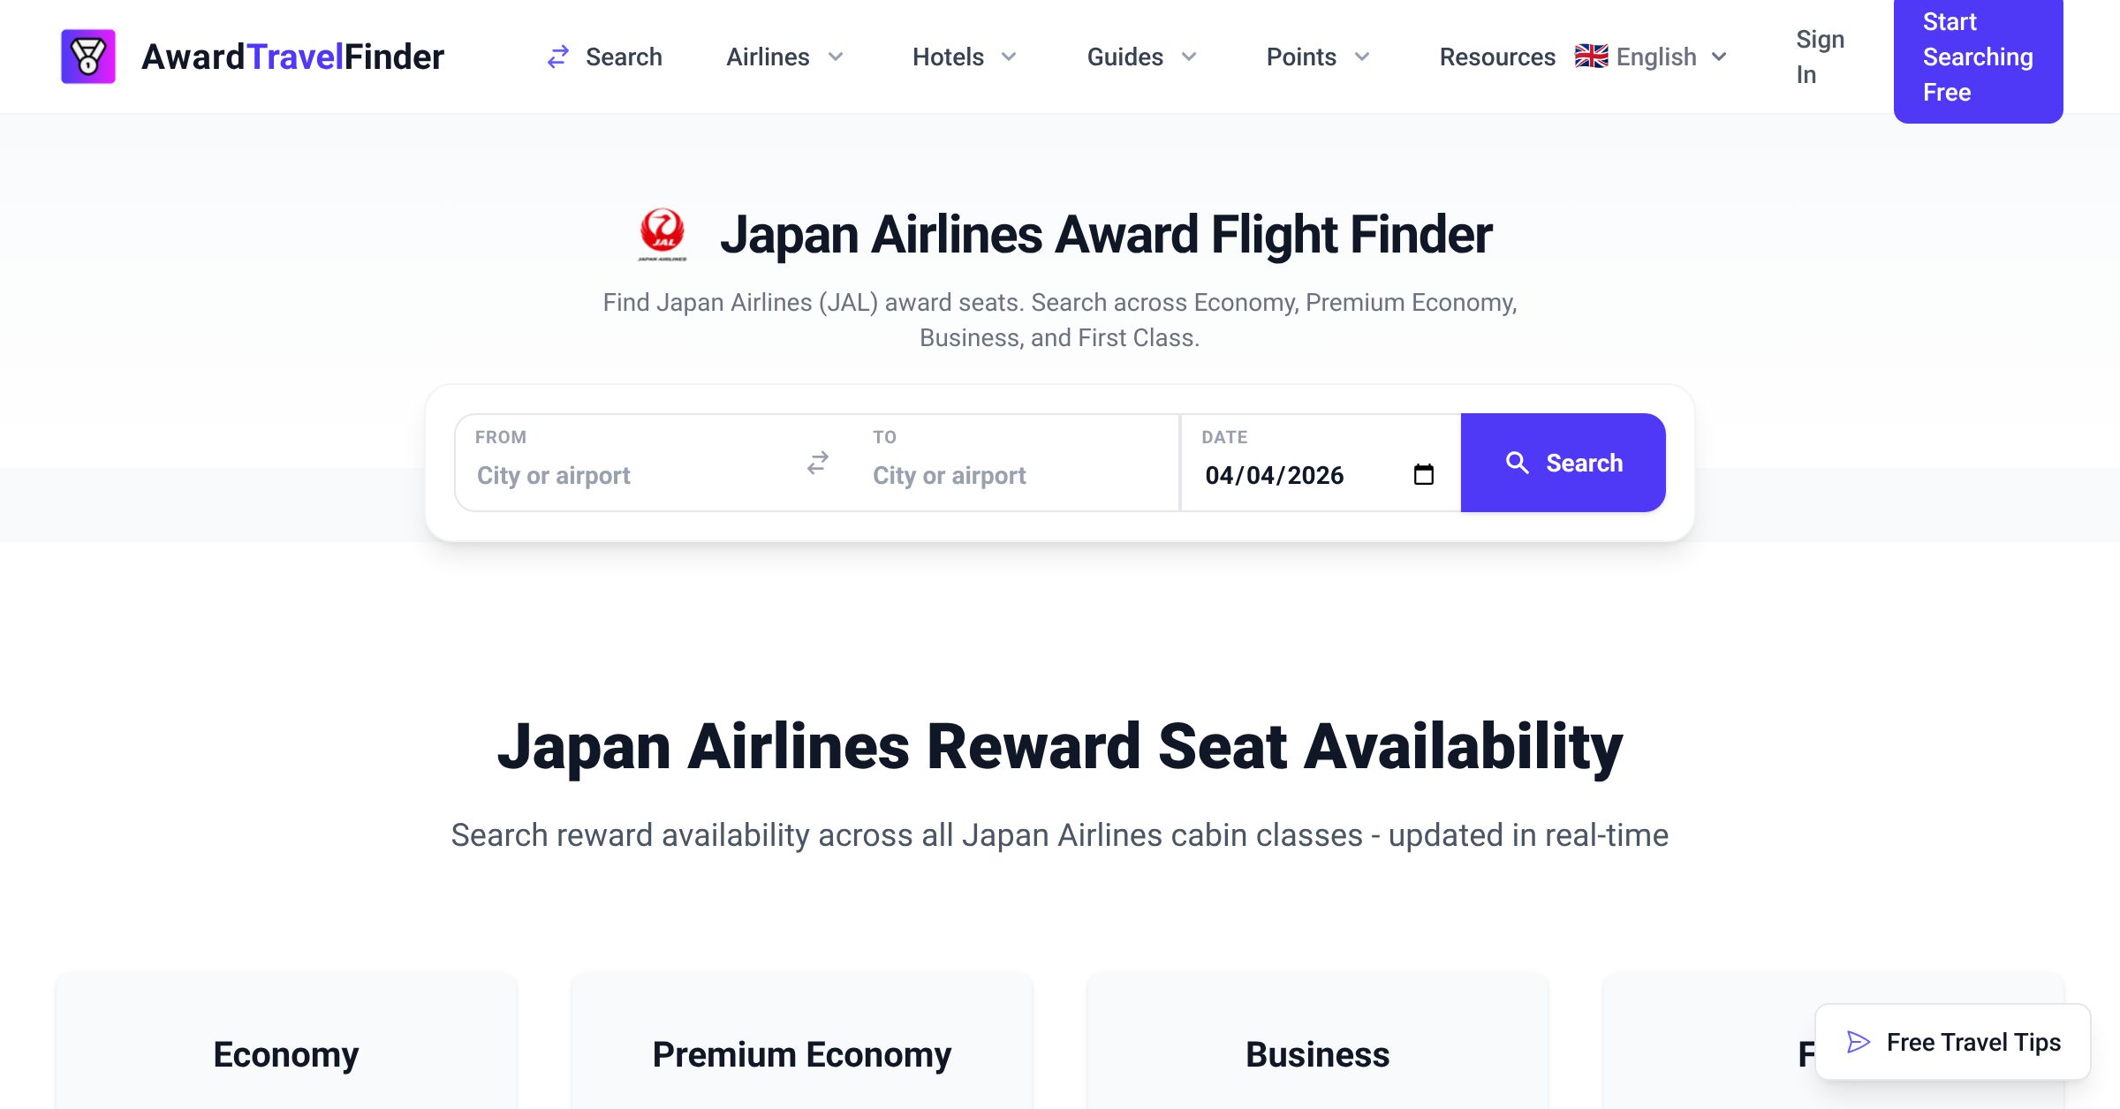Open the calendar date picker icon

[x=1423, y=475]
